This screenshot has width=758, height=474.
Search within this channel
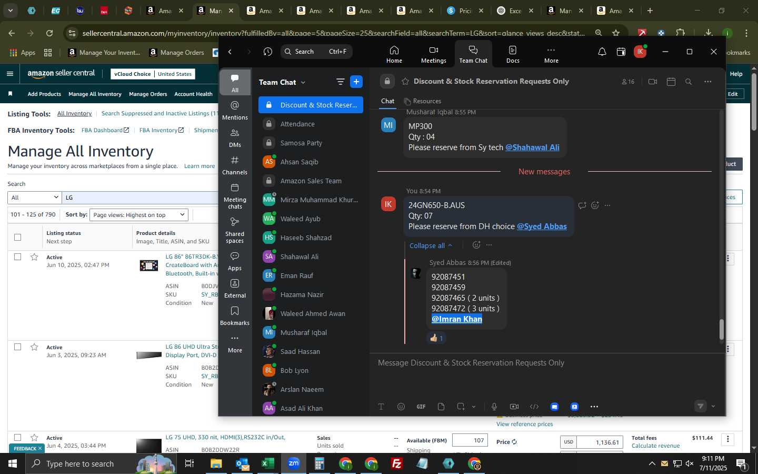coord(689,82)
